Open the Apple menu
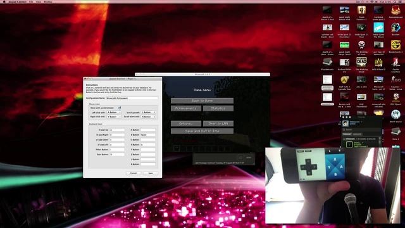 pos(4,2)
